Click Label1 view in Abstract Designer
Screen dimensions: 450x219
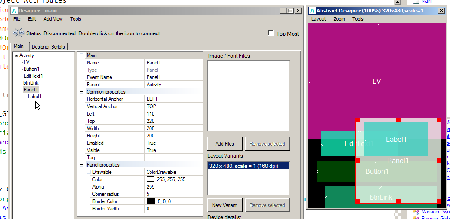click(x=396, y=140)
